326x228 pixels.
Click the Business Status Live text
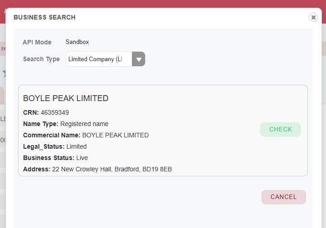[x=82, y=158]
